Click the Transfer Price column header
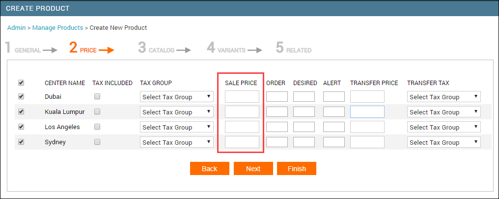The image size is (499, 199). click(x=374, y=83)
